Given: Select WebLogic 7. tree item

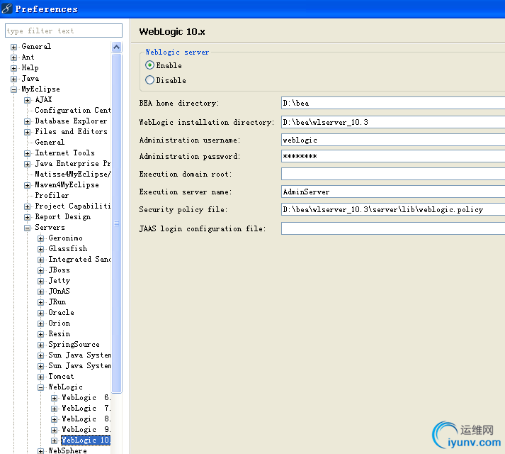Looking at the screenshot, I should coord(86,409).
